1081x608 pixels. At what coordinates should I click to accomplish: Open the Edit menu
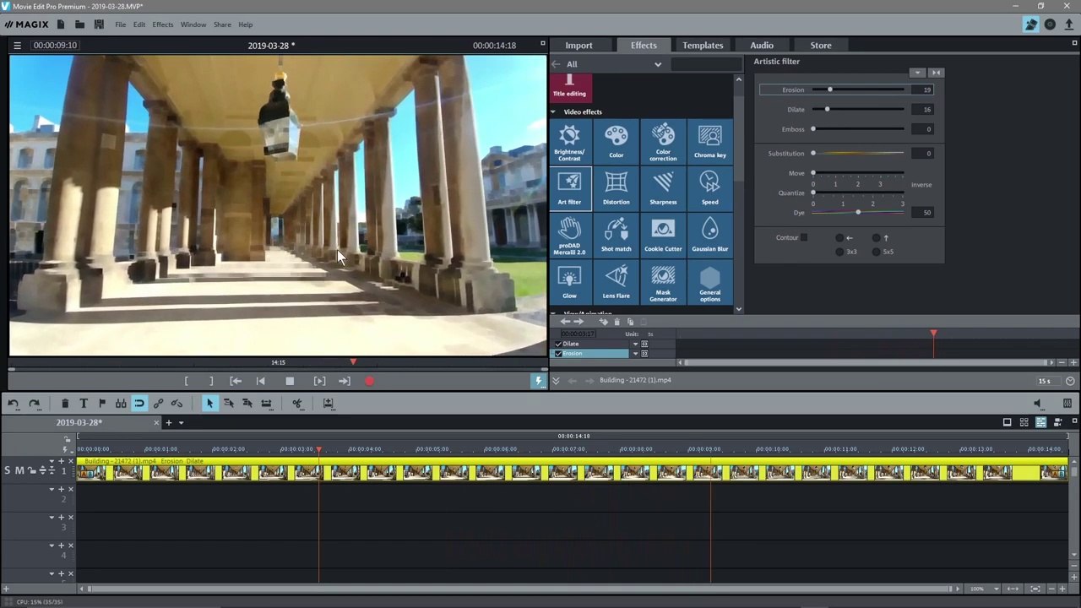click(139, 24)
